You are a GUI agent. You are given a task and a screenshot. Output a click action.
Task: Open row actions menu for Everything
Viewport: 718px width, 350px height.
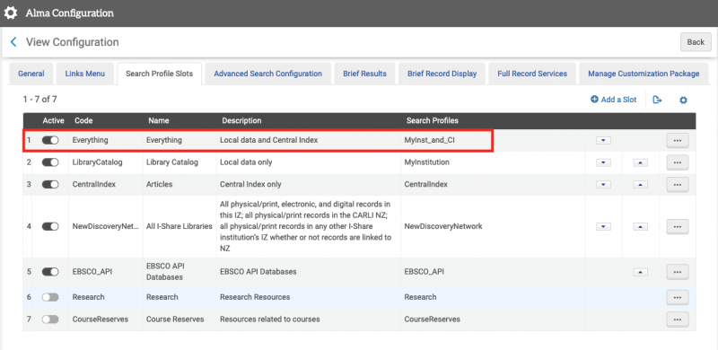click(x=678, y=141)
